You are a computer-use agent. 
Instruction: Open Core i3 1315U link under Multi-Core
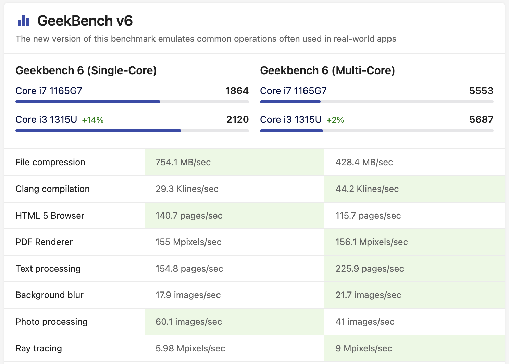pyautogui.click(x=291, y=119)
